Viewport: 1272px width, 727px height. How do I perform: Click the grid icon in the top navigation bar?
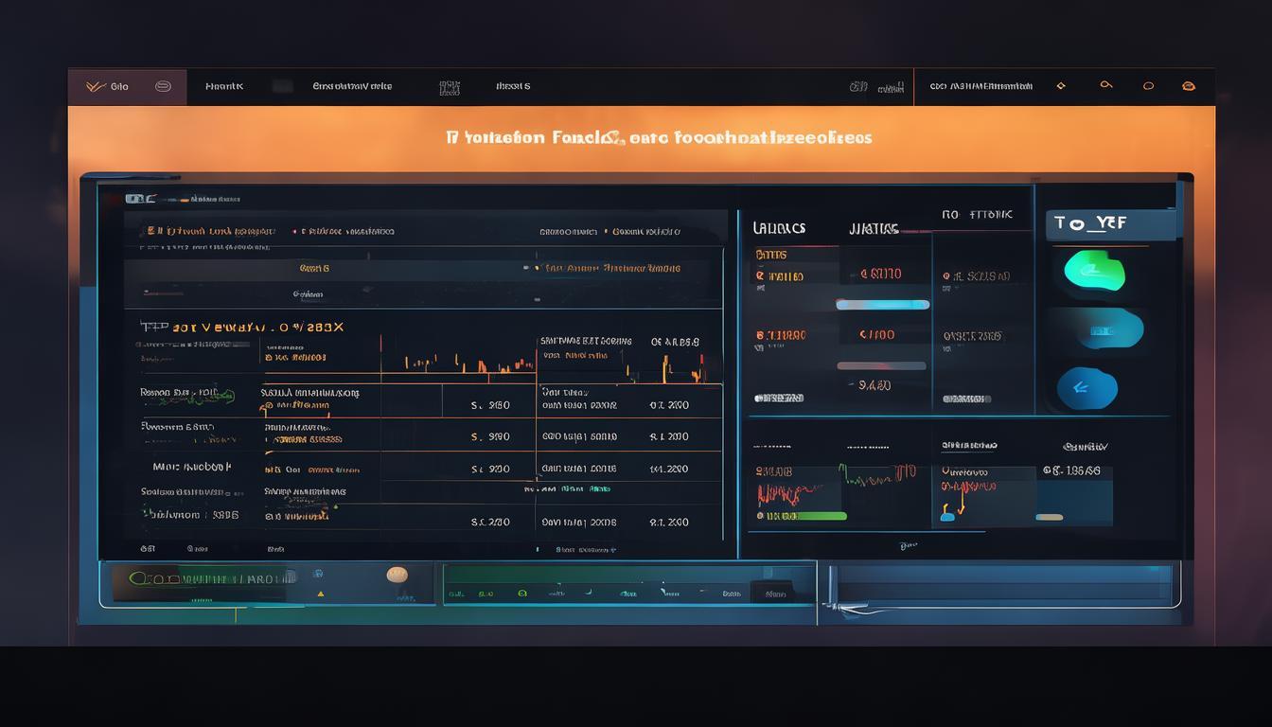pyautogui.click(x=450, y=87)
